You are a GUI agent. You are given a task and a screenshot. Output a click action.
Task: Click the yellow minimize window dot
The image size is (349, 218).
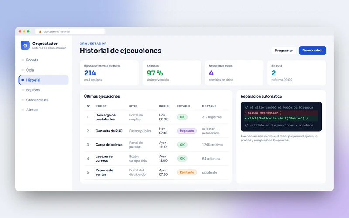24,31
